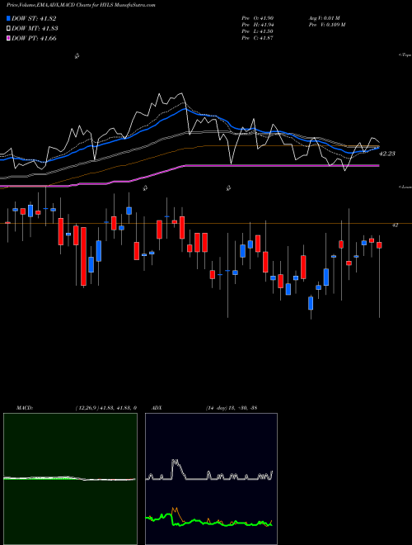This screenshot has height=545, width=412.
Task: Click the 'Pre O: 41.90' open value
Action: pyautogui.click(x=258, y=18)
